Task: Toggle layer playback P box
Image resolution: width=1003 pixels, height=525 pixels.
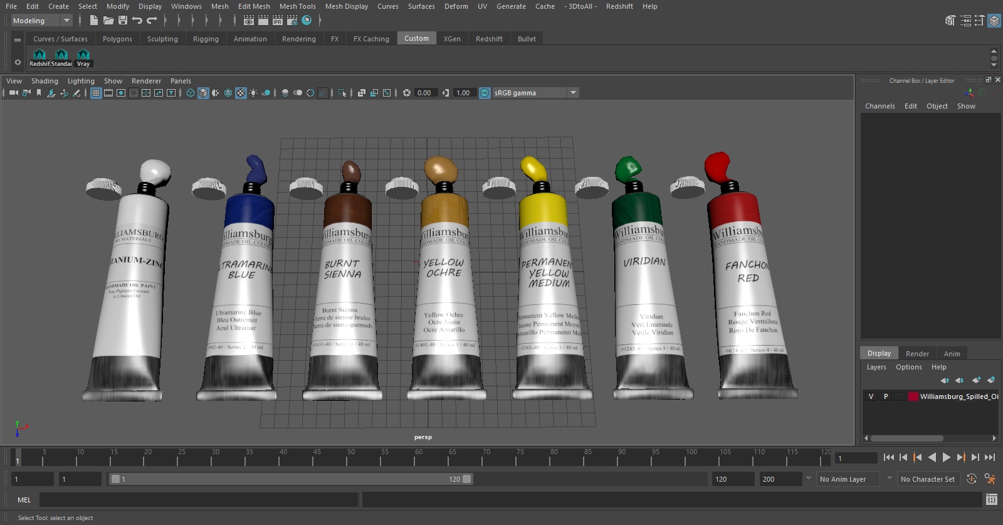Action: [886, 396]
